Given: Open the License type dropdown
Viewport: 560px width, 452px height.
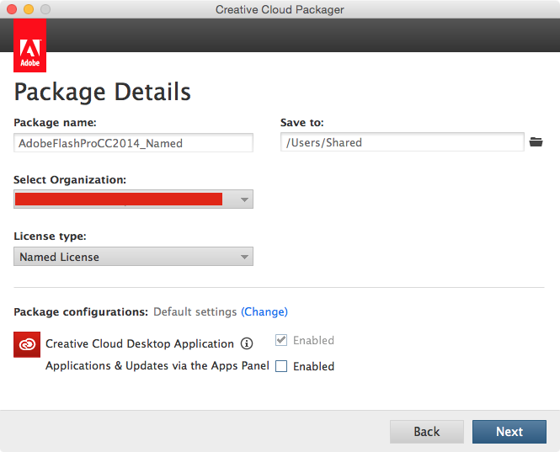Looking at the screenshot, I should 133,257.
